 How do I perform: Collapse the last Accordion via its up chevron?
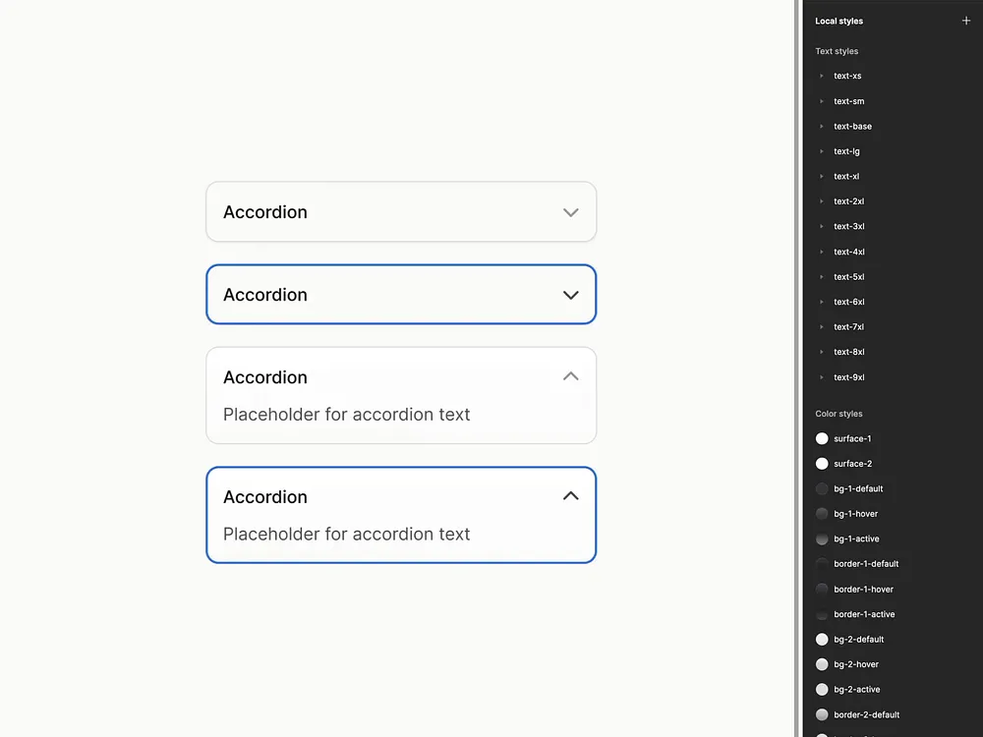coord(571,496)
